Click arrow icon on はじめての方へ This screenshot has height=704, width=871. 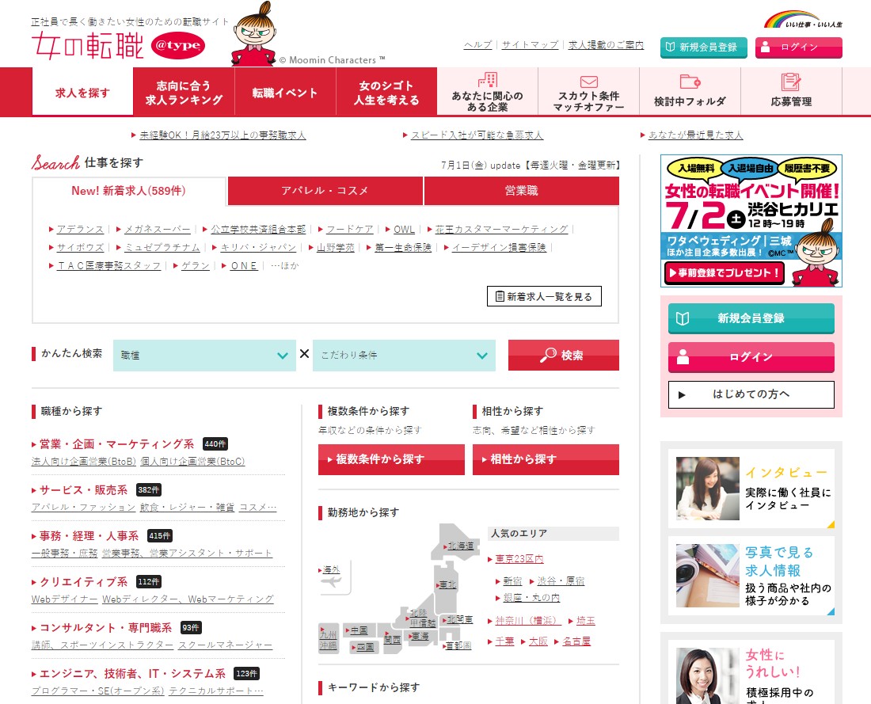click(682, 395)
